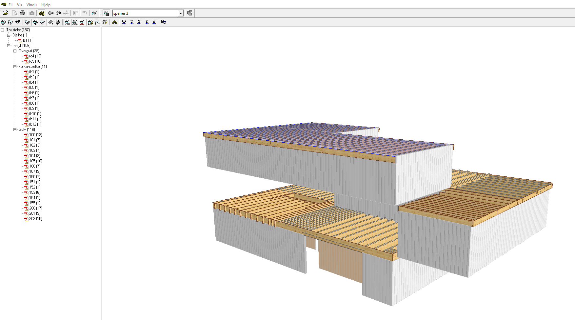Screen dimensions: 575x320
Task: Collapse the Overgurt (29) tree node
Action: click(x=15, y=51)
